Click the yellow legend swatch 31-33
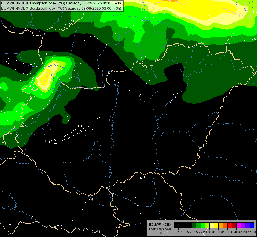 (216, 225)
